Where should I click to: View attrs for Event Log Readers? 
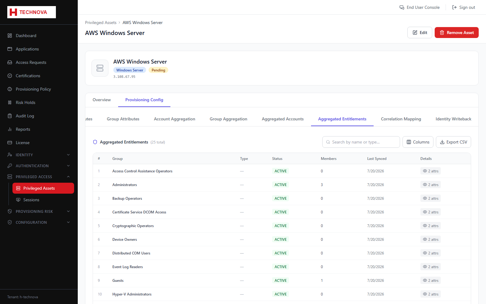point(430,267)
